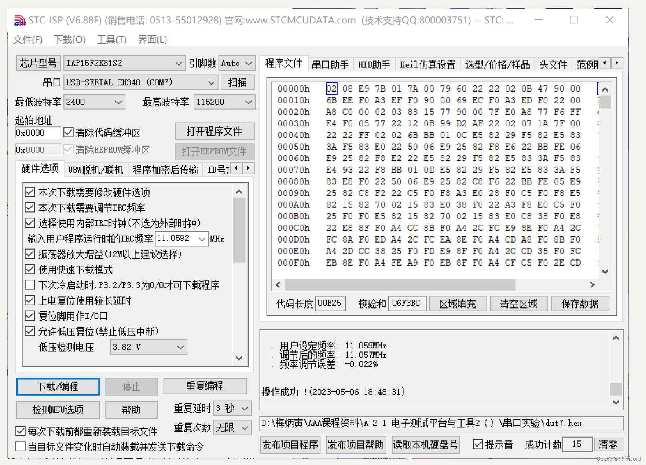
Task: Minimize the STC-ISP window
Action: click(539, 20)
